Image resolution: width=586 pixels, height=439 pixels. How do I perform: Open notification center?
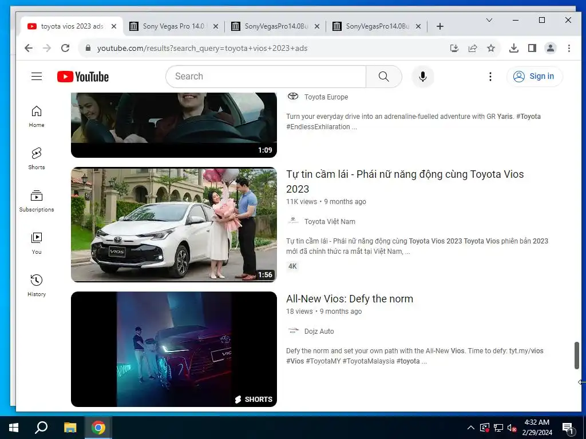point(568,428)
